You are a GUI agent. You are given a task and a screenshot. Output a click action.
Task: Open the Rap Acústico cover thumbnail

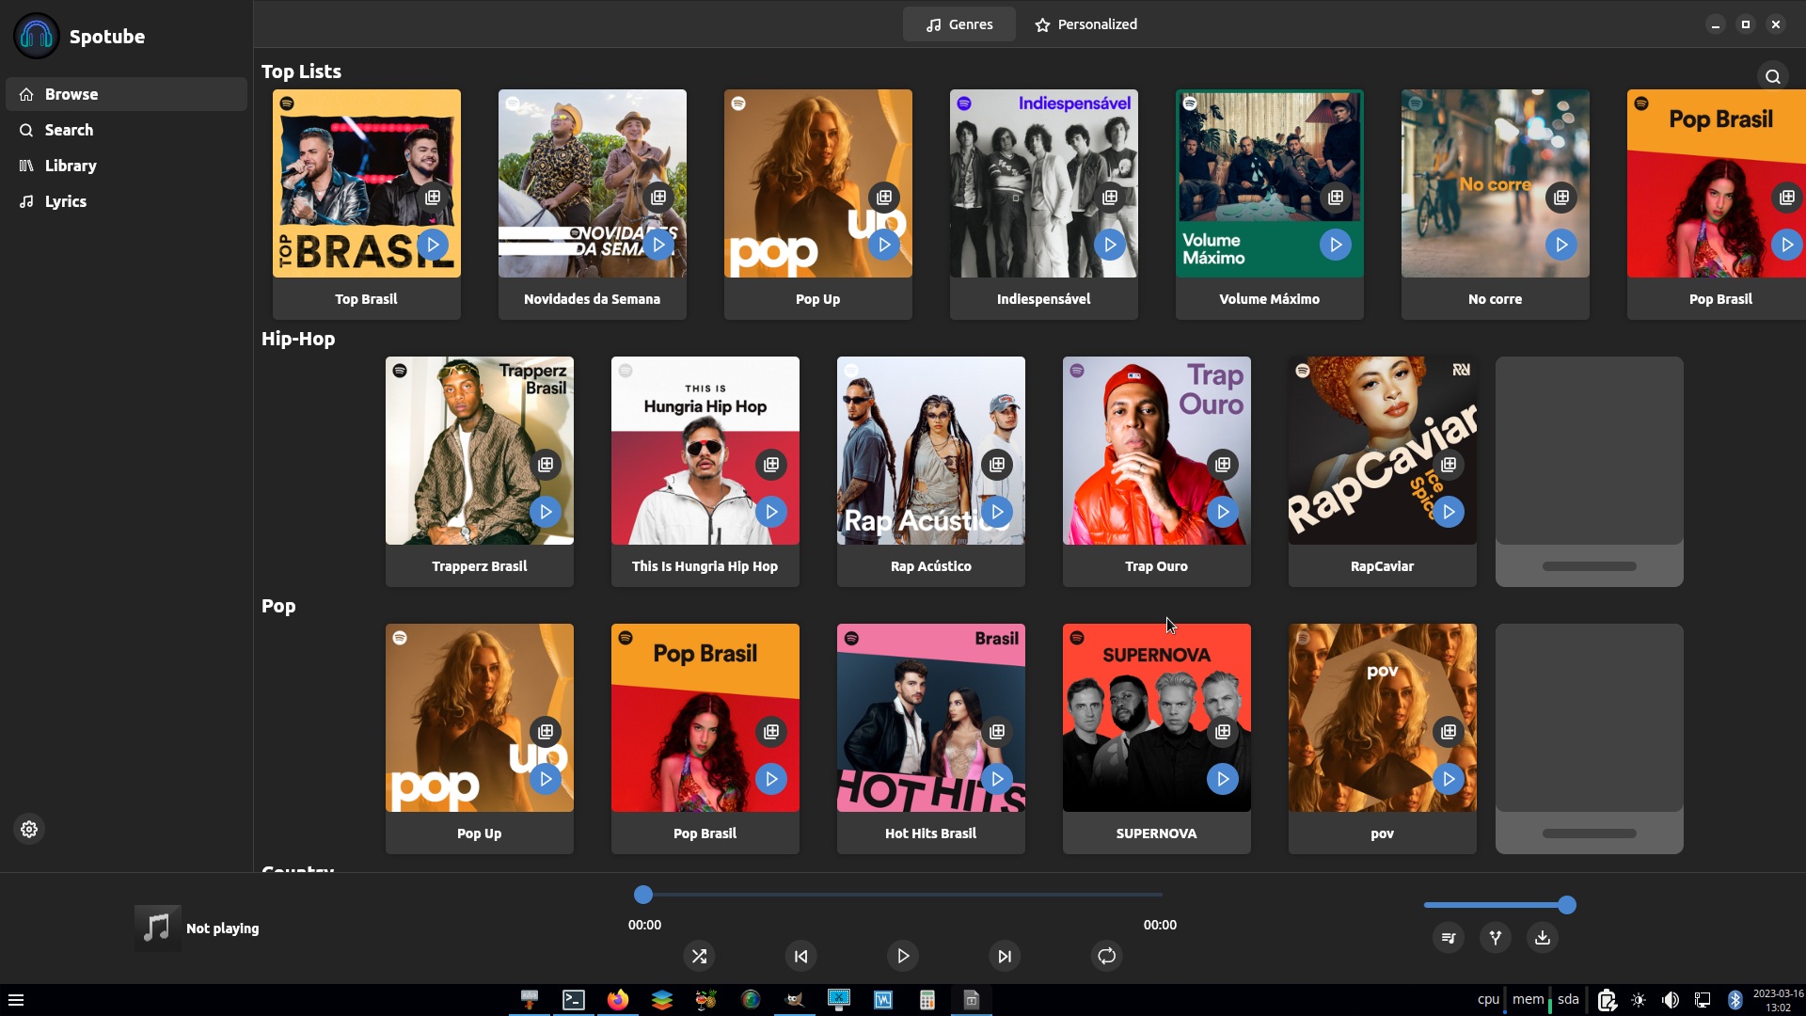coord(930,451)
